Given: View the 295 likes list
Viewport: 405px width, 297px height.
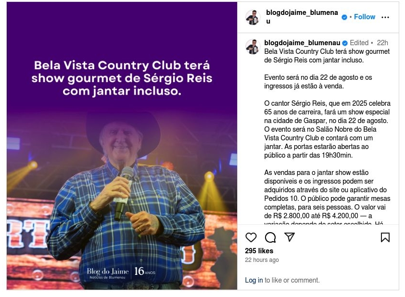Looking at the screenshot, I should 259,251.
